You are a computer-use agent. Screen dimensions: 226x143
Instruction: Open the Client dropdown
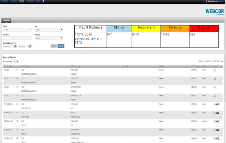(x=17, y=30)
